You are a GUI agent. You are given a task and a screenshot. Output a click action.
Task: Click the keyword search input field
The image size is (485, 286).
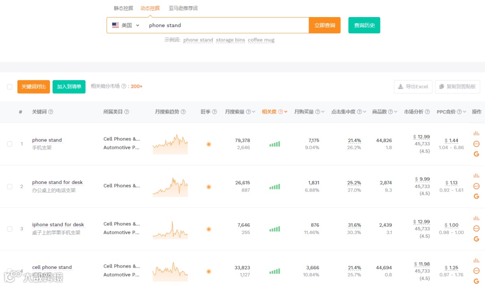point(226,26)
